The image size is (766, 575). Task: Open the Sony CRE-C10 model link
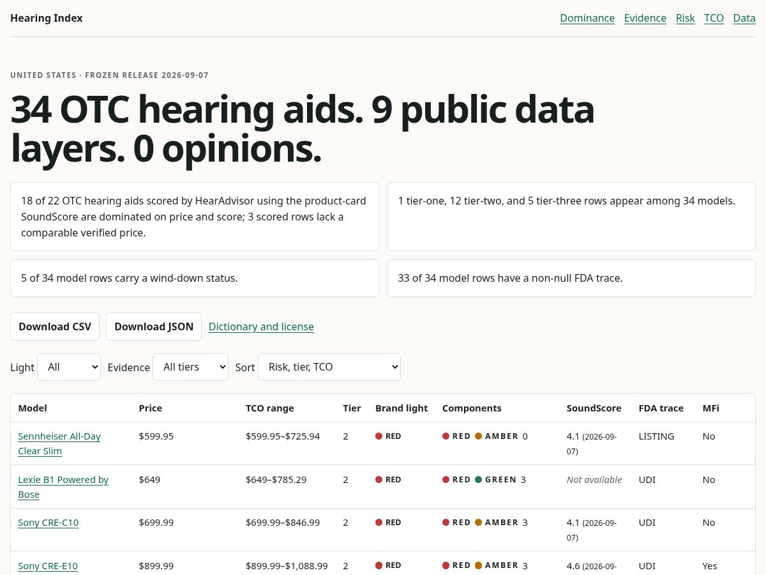[49, 523]
